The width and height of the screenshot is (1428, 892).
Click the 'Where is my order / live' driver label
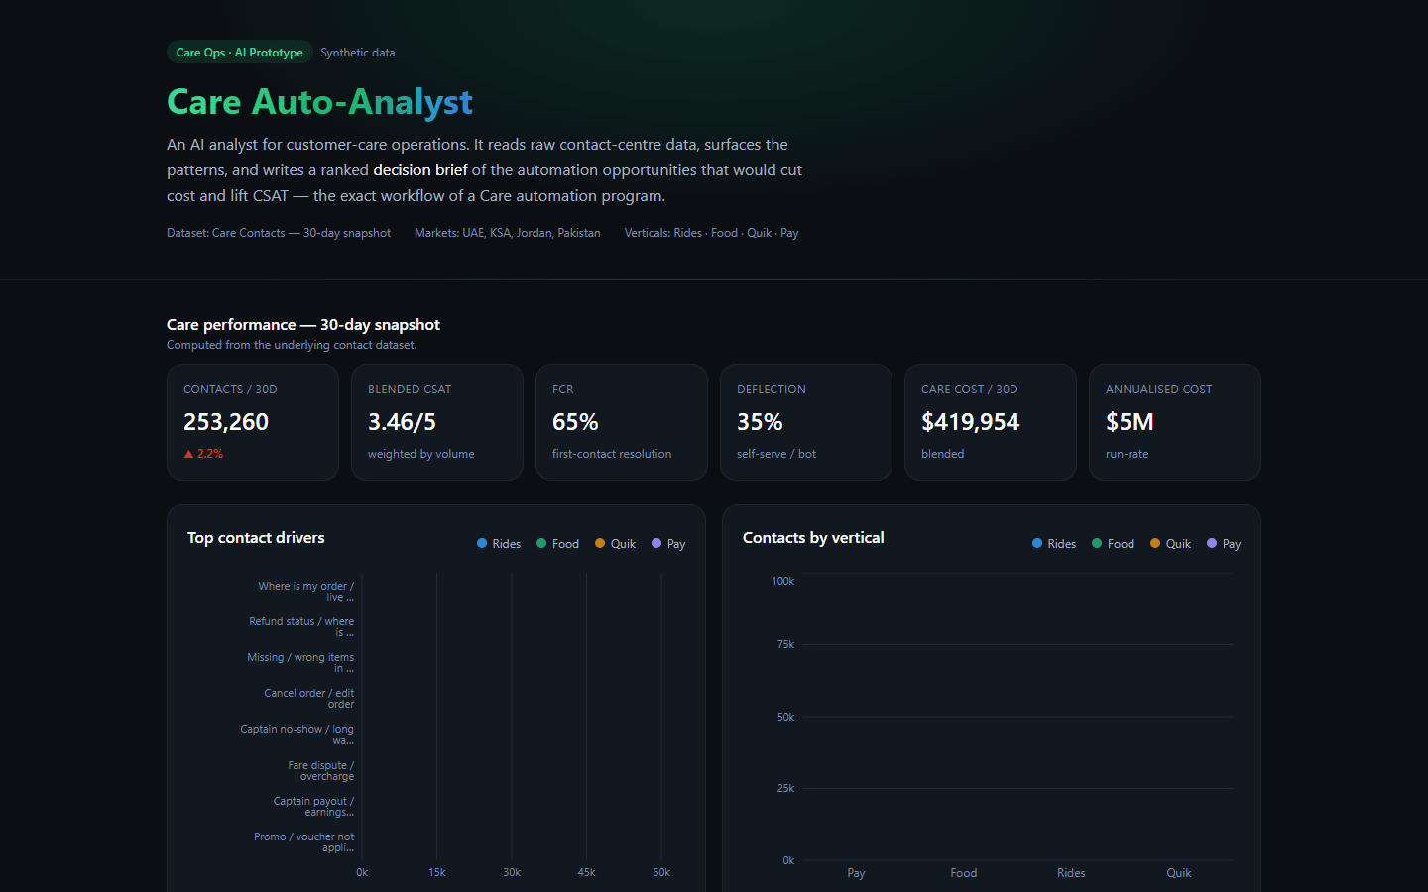[305, 592]
